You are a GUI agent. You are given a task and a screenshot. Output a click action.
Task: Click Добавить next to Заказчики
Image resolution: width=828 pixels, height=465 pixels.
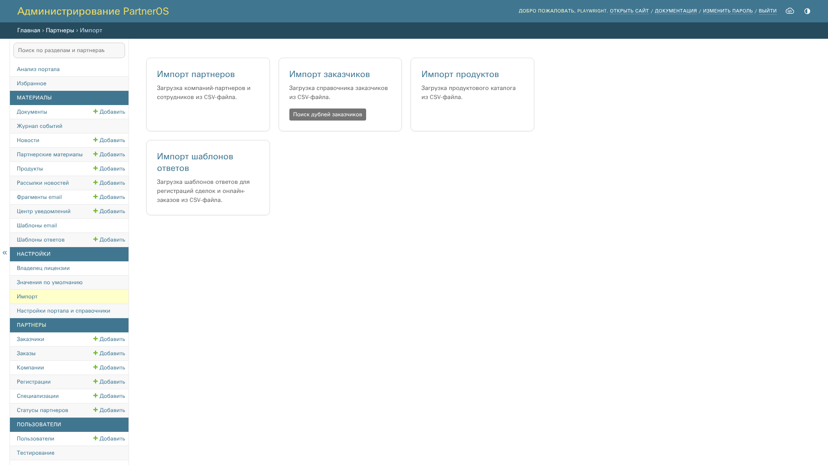click(109, 339)
